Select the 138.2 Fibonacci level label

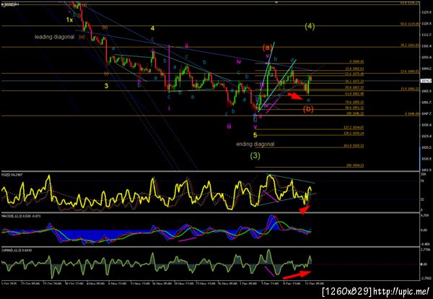click(354, 133)
